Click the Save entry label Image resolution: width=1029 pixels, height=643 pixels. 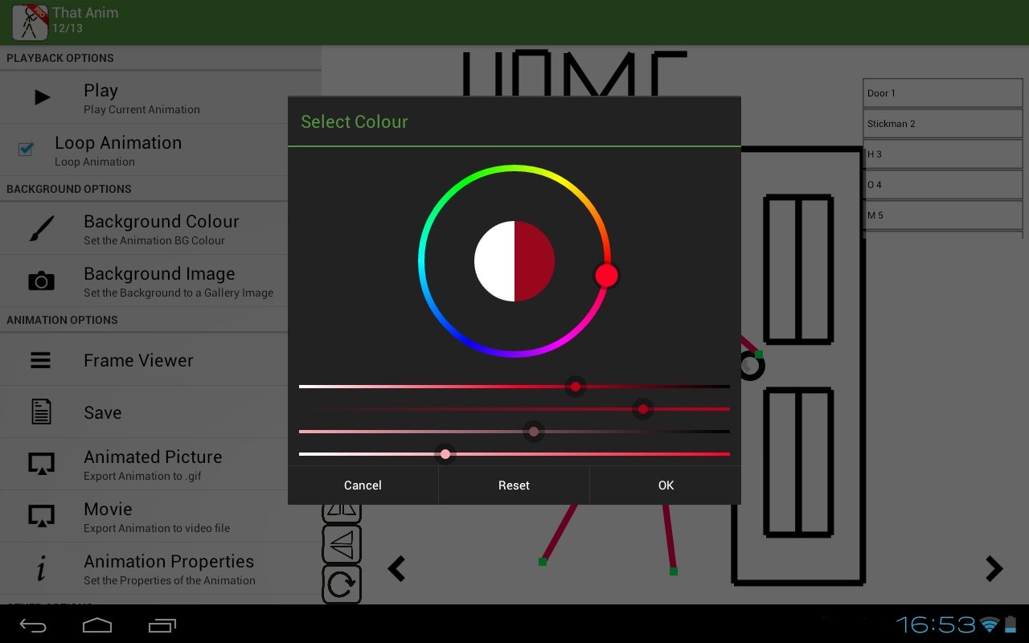tap(103, 412)
